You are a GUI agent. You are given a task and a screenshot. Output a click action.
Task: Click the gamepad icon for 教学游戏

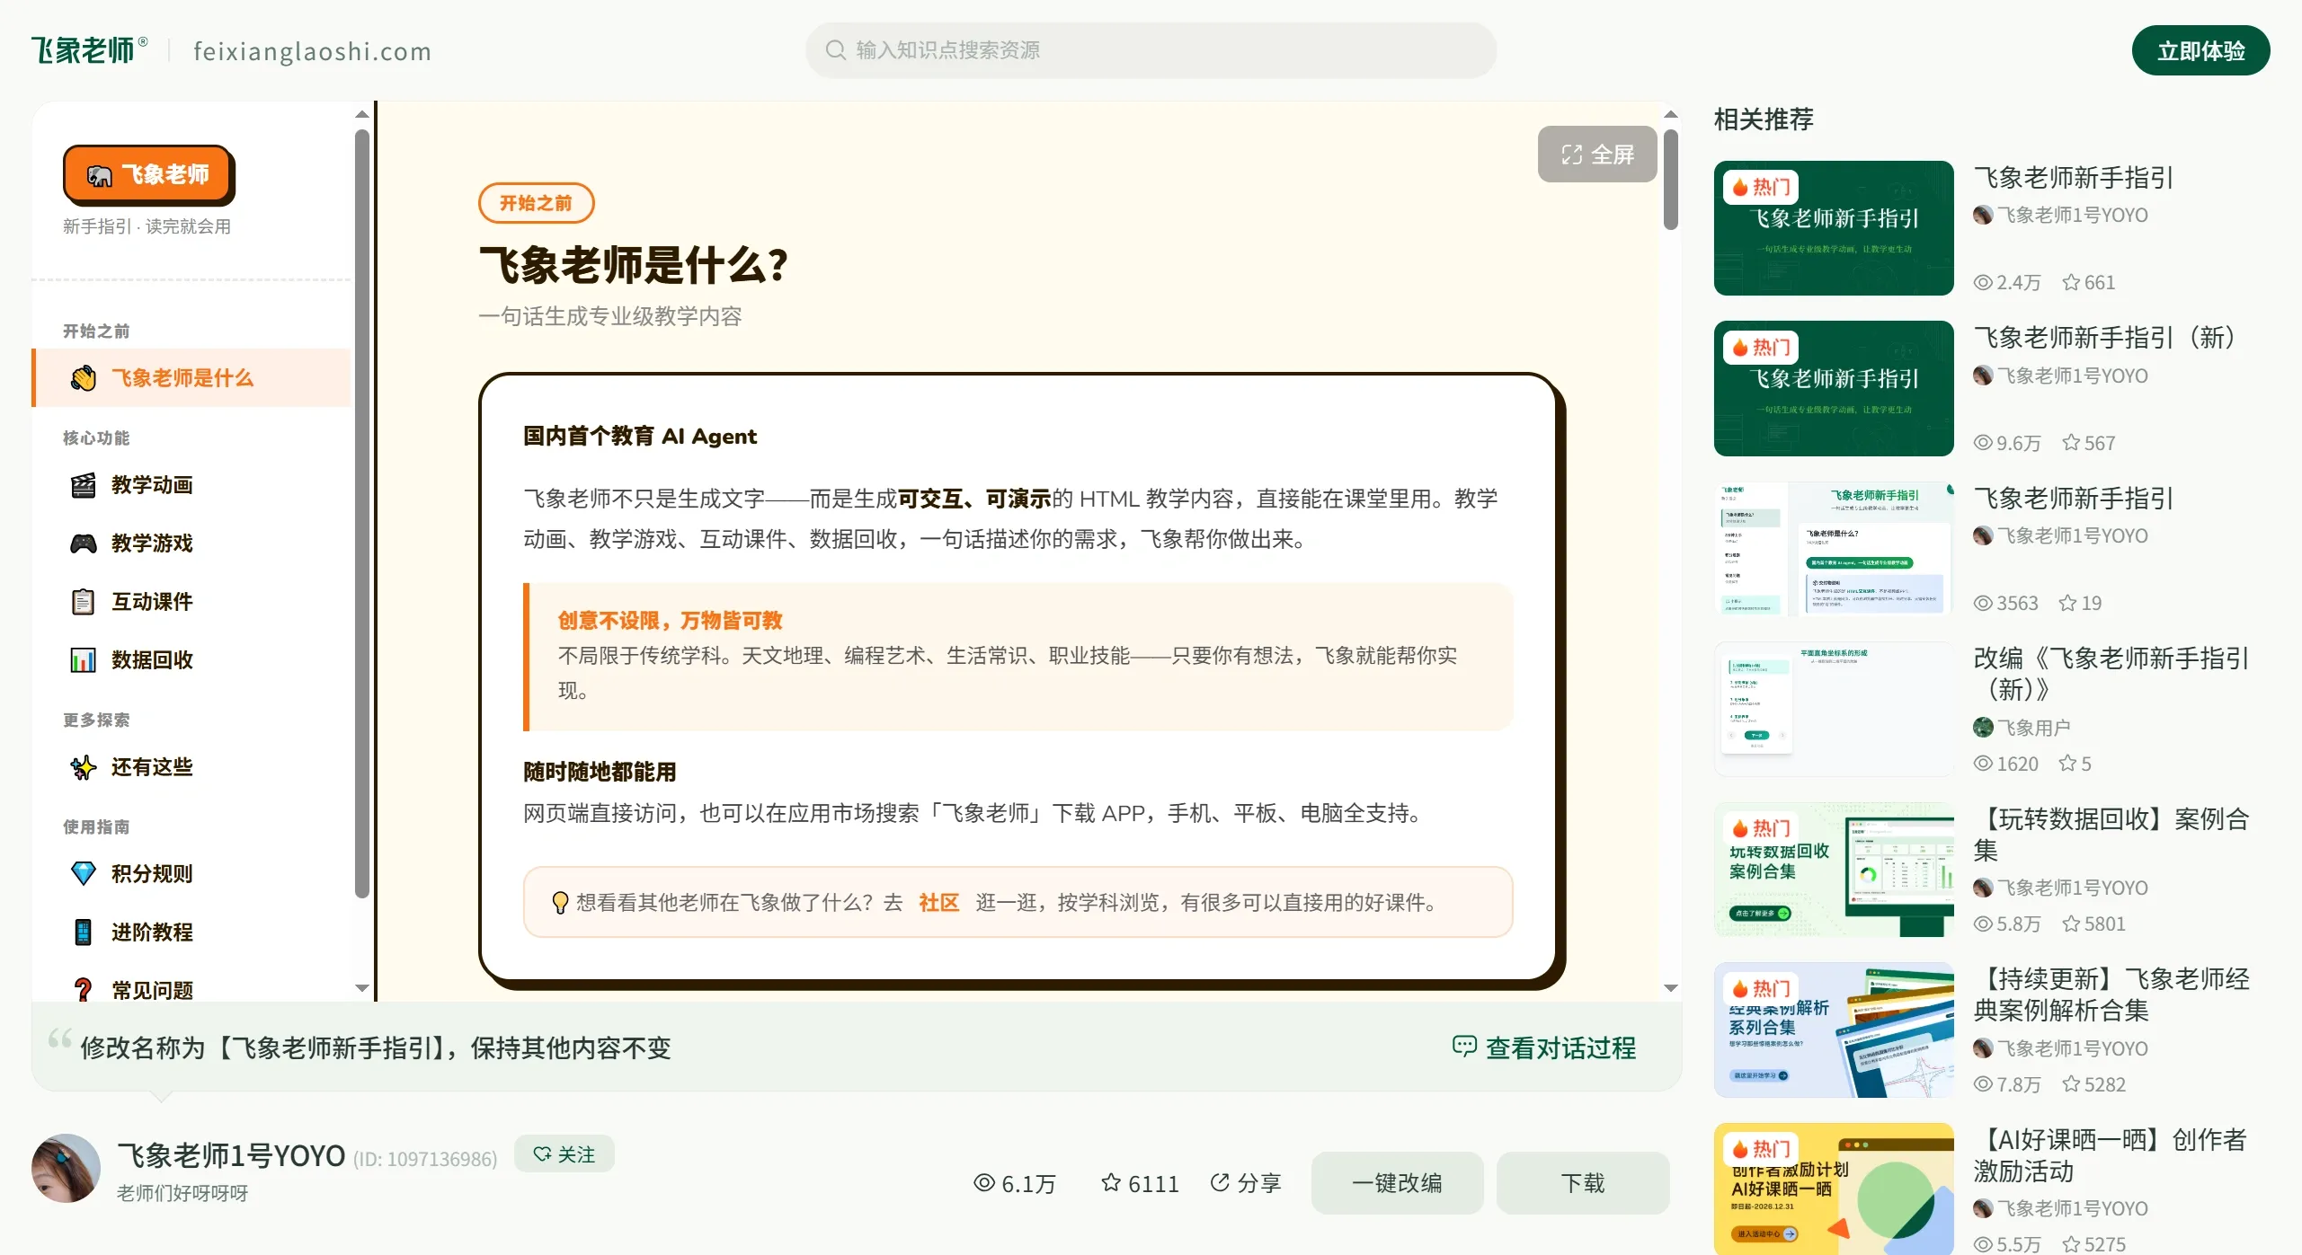(x=84, y=544)
